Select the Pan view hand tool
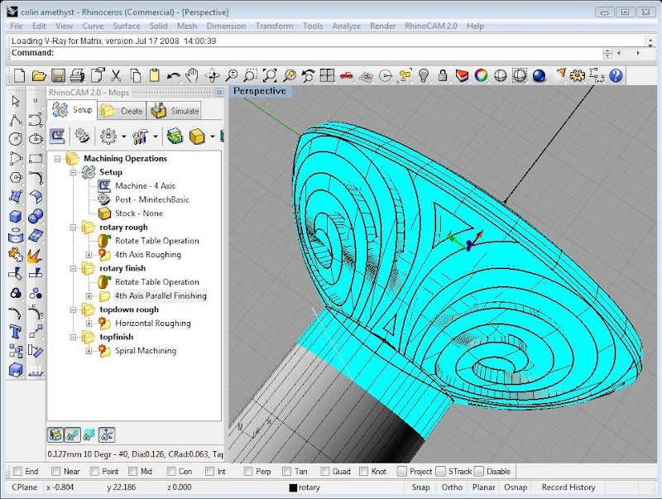Image resolution: width=662 pixels, height=499 pixels. click(193, 76)
